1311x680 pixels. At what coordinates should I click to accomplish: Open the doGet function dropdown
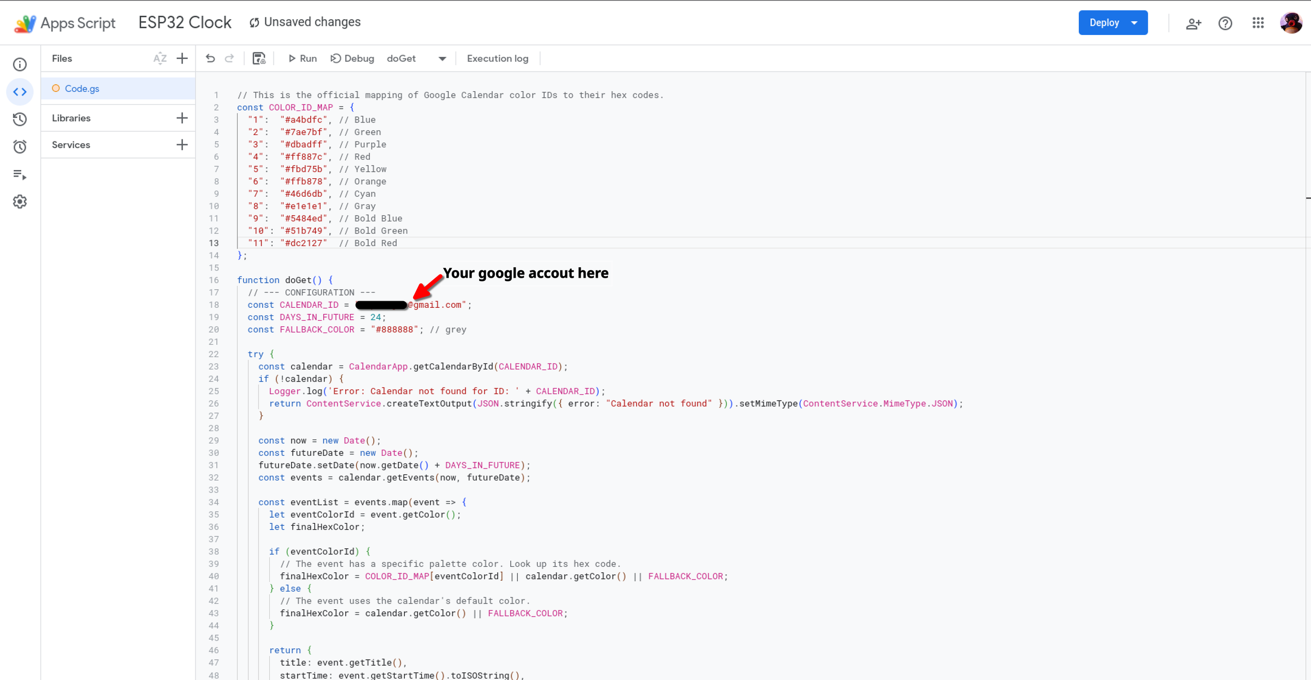441,58
